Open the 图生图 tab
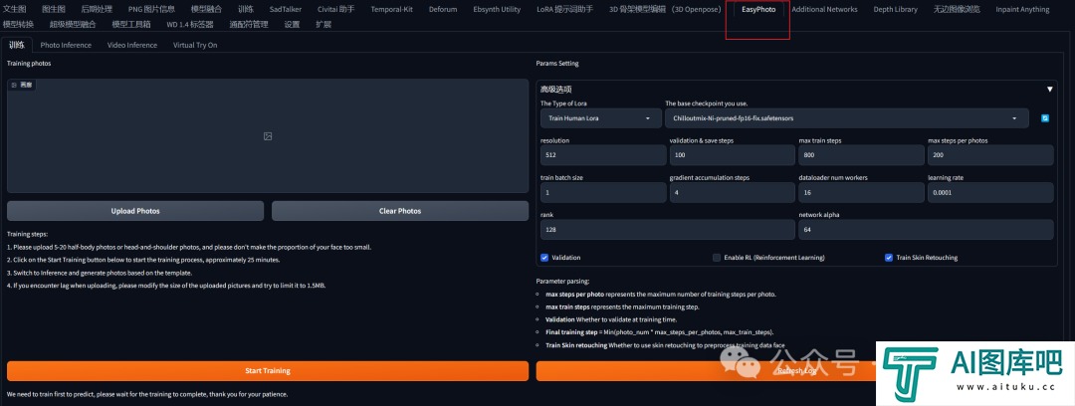Viewport: 1075px width, 406px height. click(54, 10)
